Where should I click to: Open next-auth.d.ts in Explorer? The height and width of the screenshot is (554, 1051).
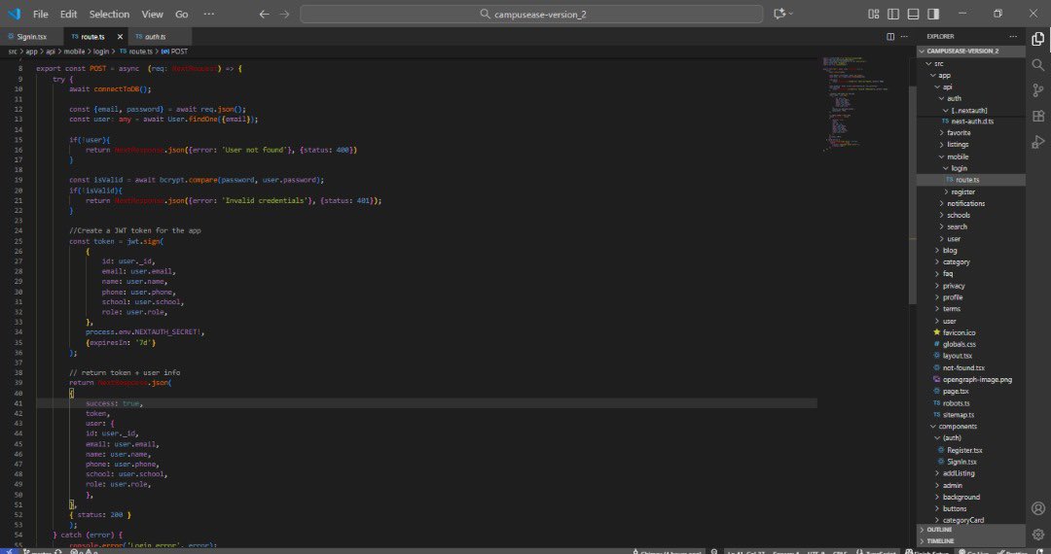[971, 121]
